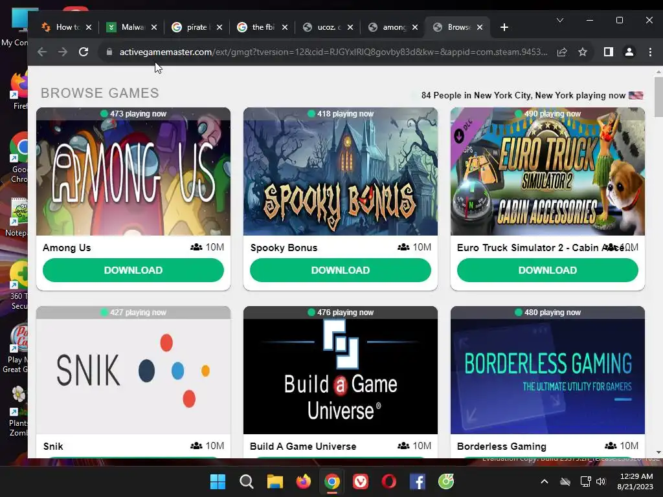Close the 'pirate' tab

[x=219, y=27]
